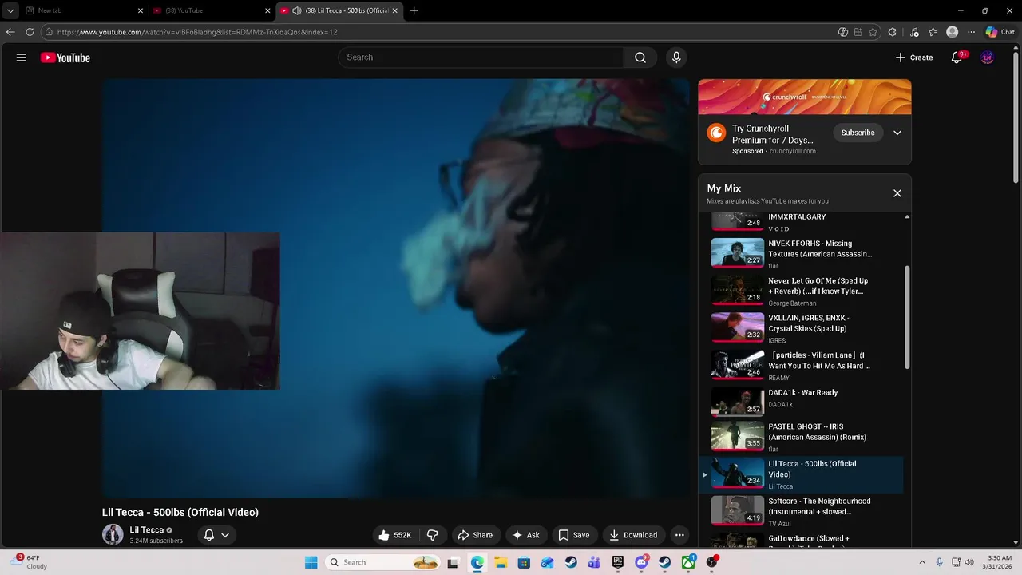
Task: Play PASTEL GHOST ~ IRIS remix
Action: click(801, 437)
